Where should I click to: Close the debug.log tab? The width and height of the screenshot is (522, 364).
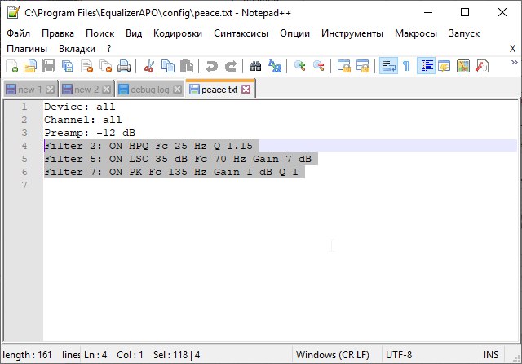pyautogui.click(x=178, y=90)
